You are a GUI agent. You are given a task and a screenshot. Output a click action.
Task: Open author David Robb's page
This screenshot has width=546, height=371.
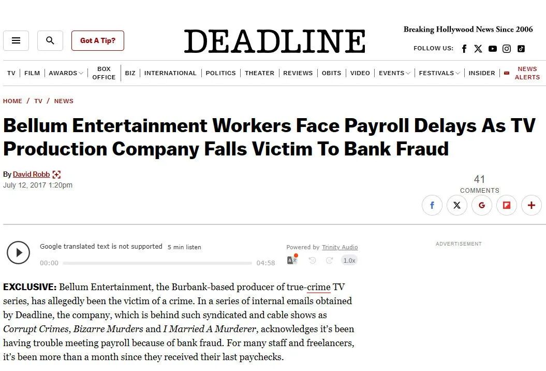pos(31,175)
